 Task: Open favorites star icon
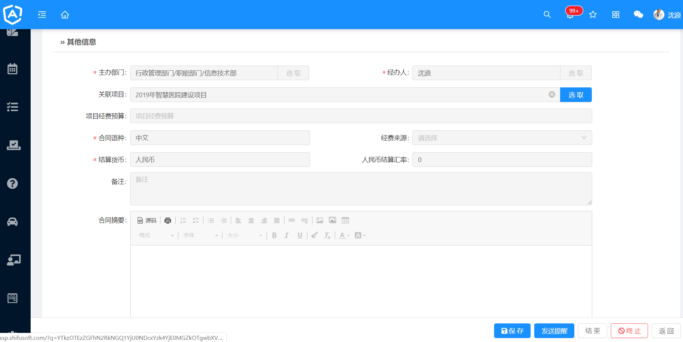593,15
